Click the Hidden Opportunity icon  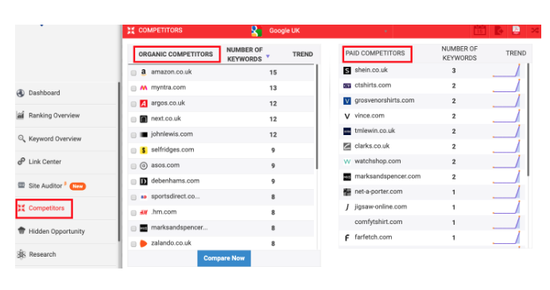(x=21, y=230)
